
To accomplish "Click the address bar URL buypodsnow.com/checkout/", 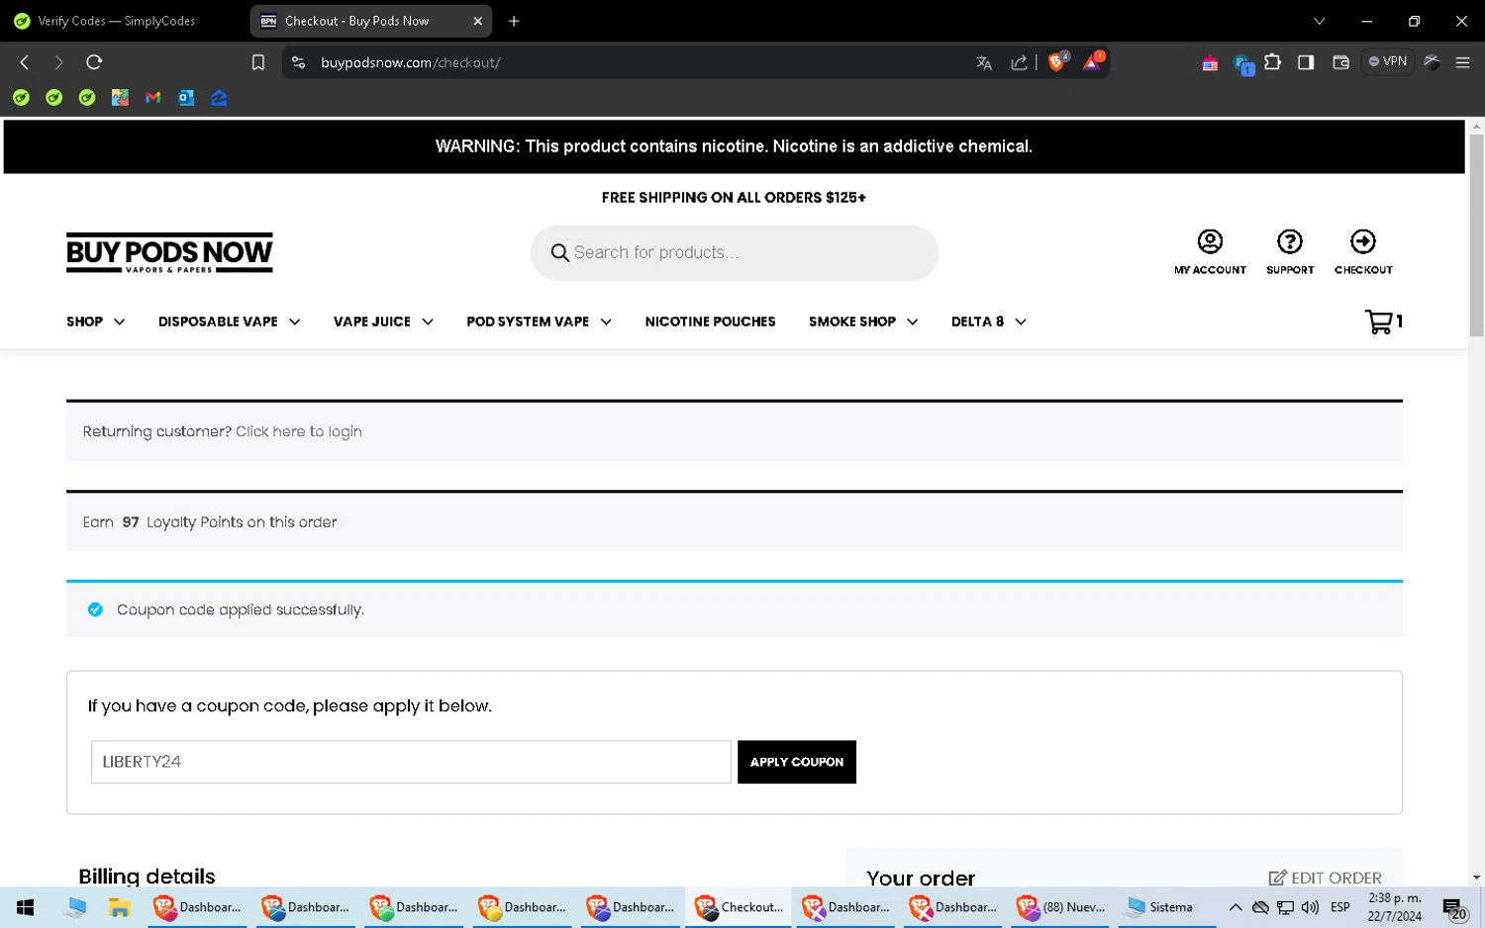I will click(411, 62).
